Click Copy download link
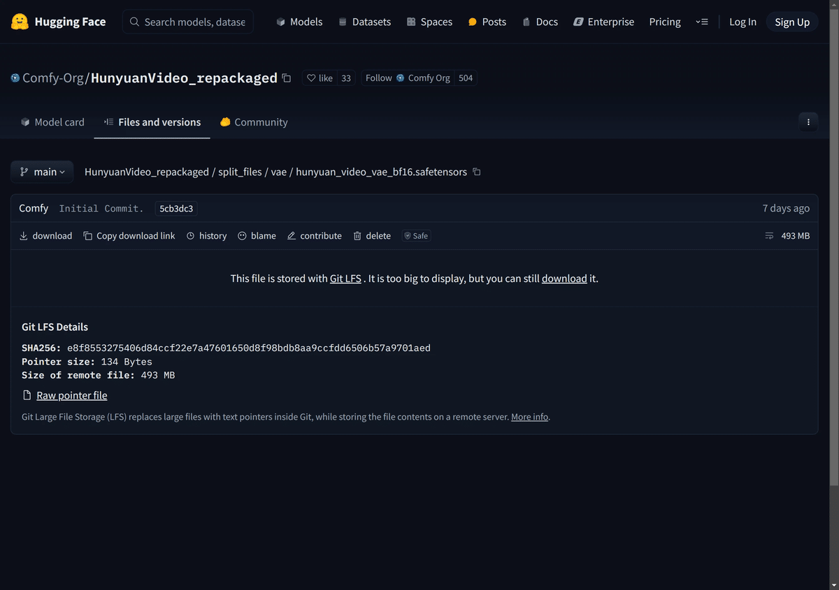Image resolution: width=839 pixels, height=590 pixels. coord(129,236)
